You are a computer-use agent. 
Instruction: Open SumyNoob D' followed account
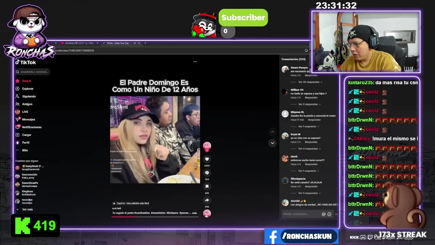(x=30, y=168)
